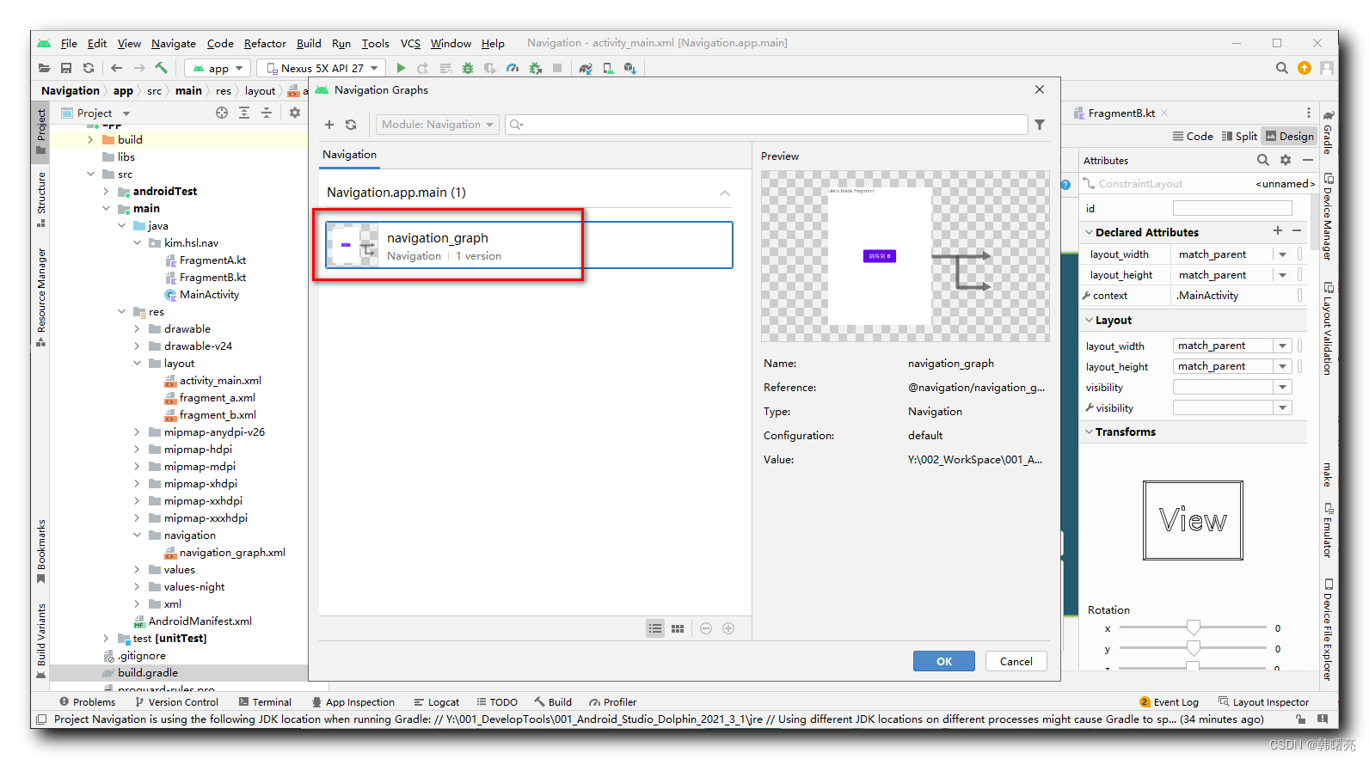This screenshot has width=1369, height=759.
Task: Click the filter funnel icon in dialog
Action: pyautogui.click(x=1040, y=125)
